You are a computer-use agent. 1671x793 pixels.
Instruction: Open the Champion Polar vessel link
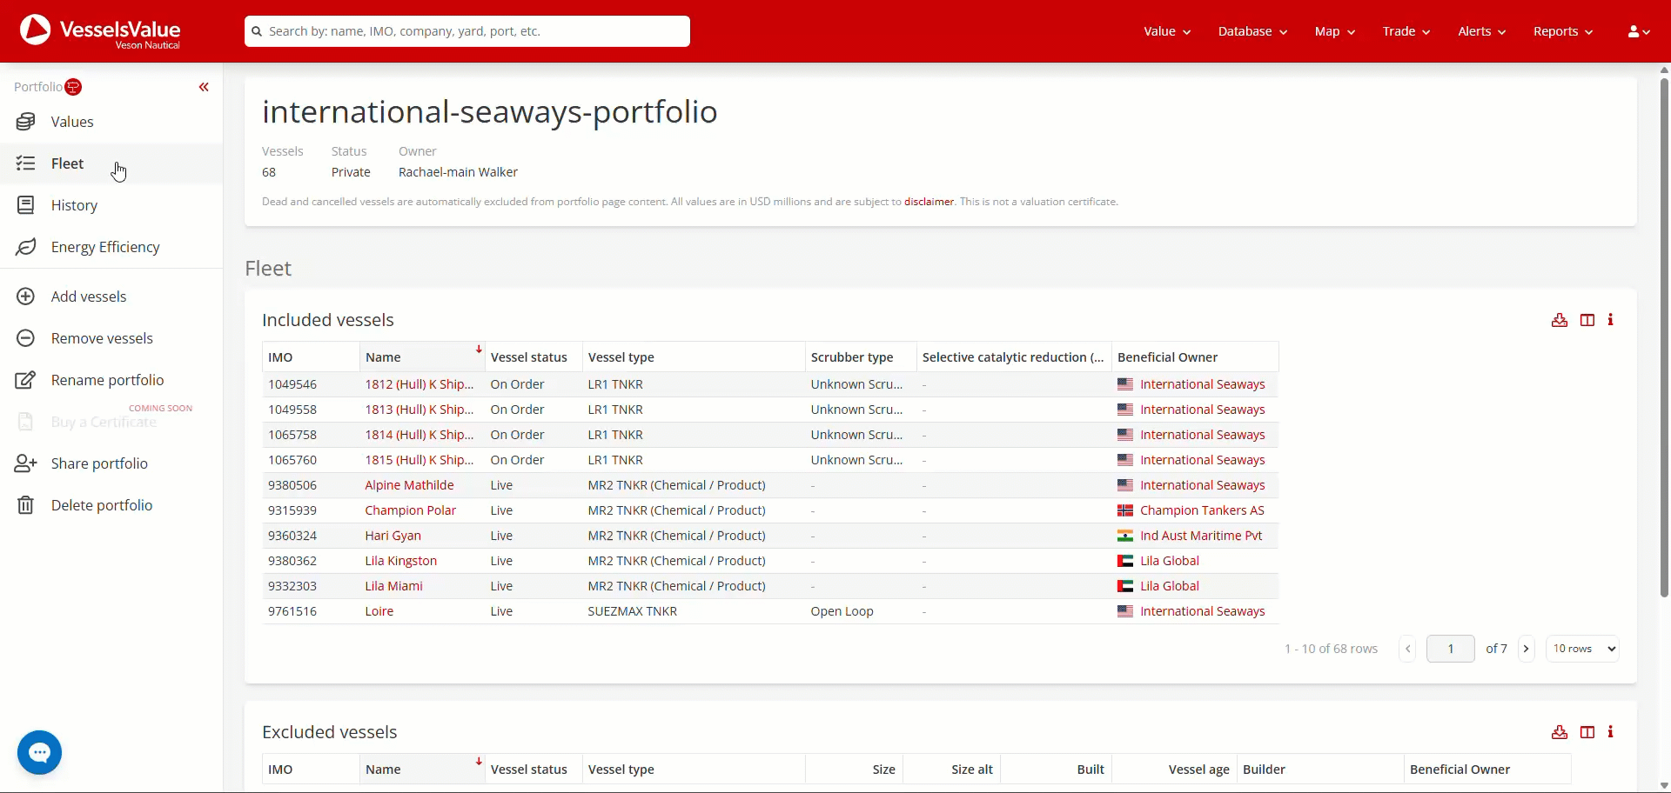pyautogui.click(x=410, y=510)
